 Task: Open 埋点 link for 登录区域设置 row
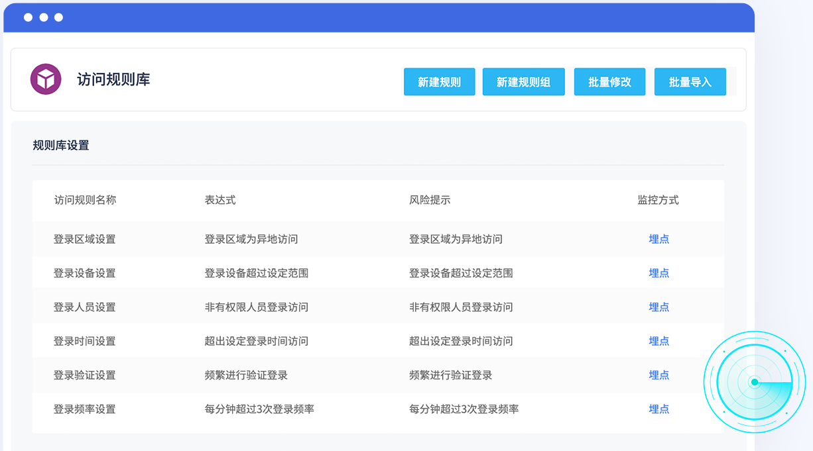[658, 239]
